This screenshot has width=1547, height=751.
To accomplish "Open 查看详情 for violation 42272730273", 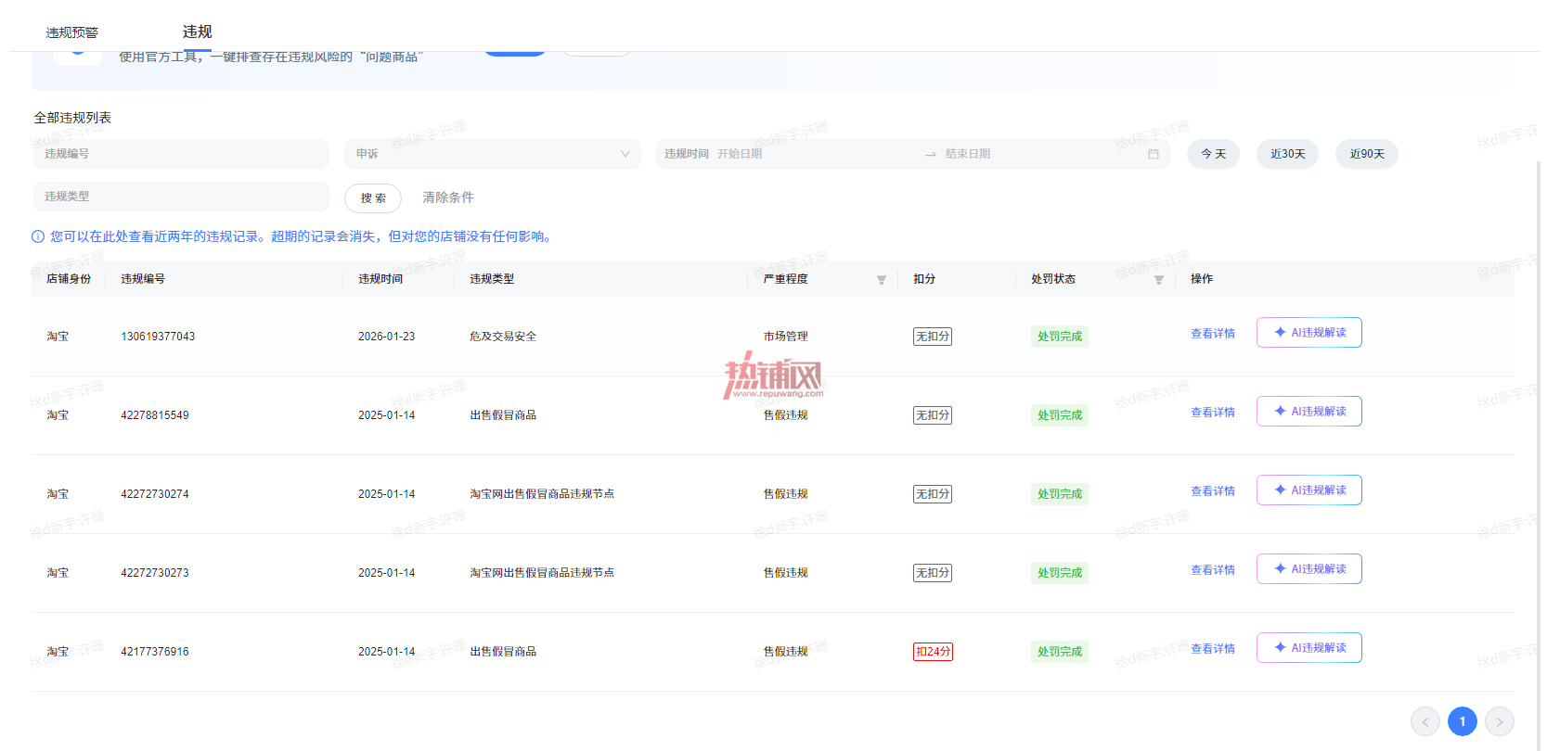I will coord(1213,570).
